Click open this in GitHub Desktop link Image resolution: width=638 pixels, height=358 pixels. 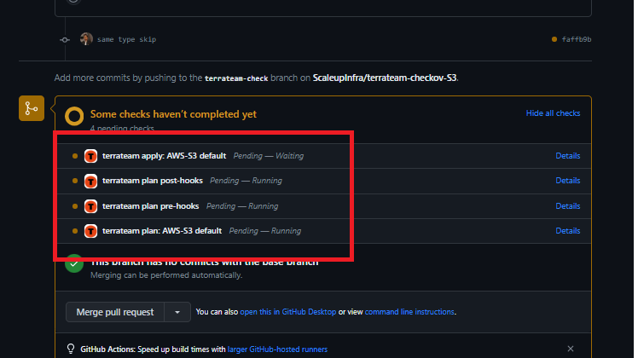tap(288, 312)
